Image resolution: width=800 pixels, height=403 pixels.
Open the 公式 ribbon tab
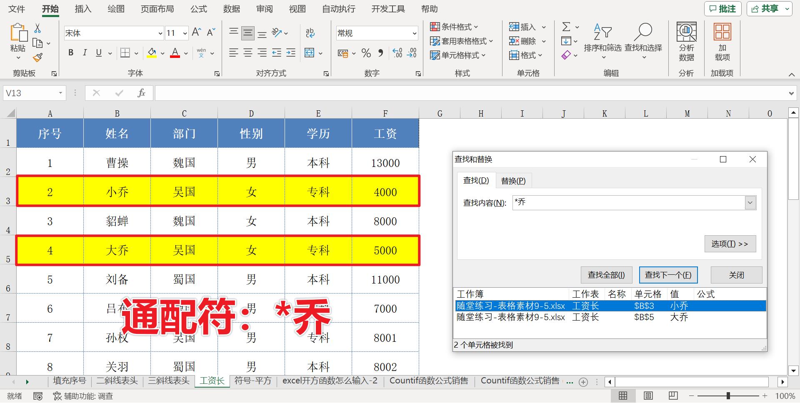click(x=198, y=9)
